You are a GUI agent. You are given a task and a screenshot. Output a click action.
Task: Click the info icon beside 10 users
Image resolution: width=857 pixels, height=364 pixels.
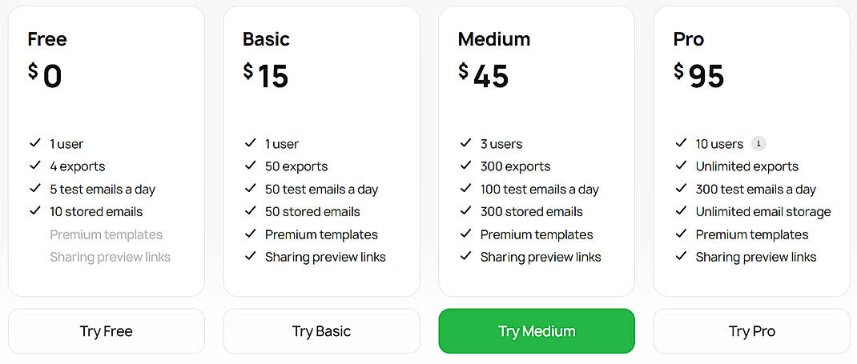click(x=758, y=144)
